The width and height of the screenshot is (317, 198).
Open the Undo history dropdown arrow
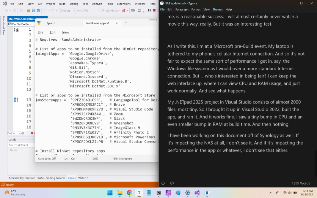pos(49,10)
